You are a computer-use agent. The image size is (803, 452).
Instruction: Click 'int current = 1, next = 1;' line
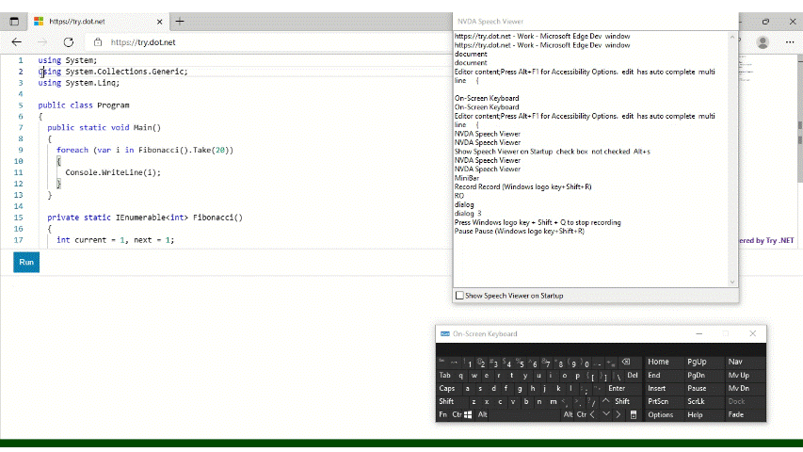click(115, 240)
